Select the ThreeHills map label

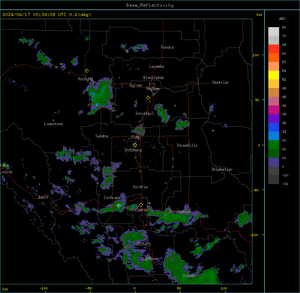pyautogui.click(x=187, y=145)
